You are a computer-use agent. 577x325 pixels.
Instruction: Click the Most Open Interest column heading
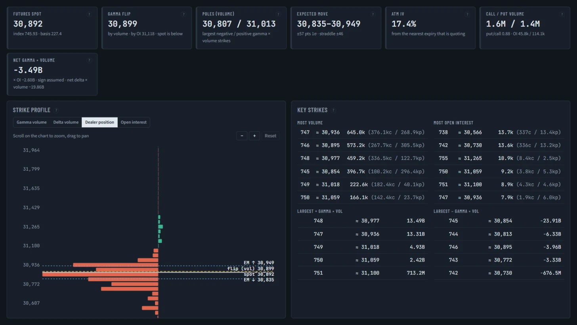(x=453, y=123)
